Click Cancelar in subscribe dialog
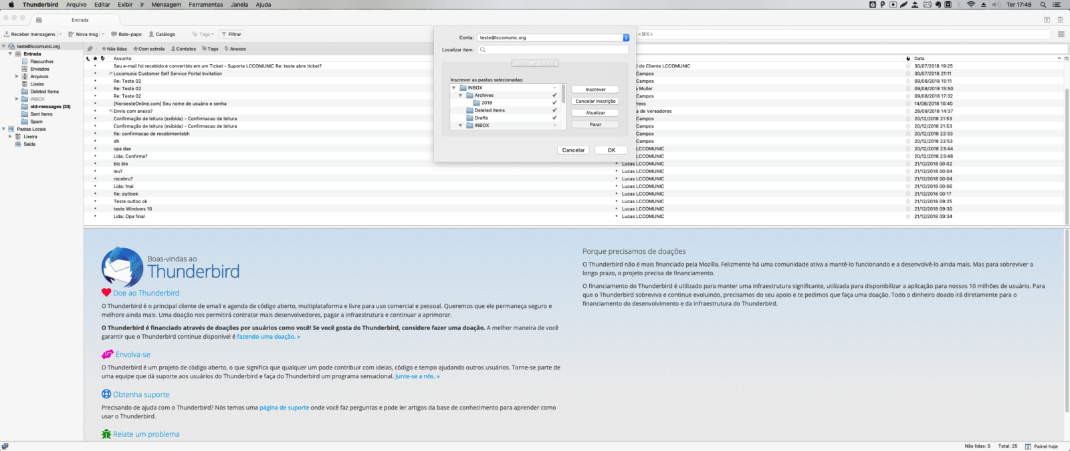The image size is (1070, 451). tap(573, 150)
